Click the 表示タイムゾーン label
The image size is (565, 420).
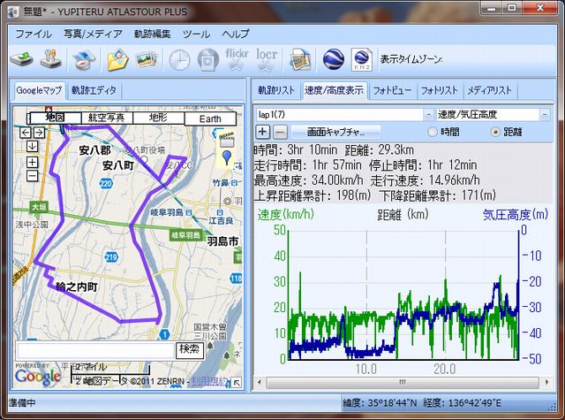411,59
